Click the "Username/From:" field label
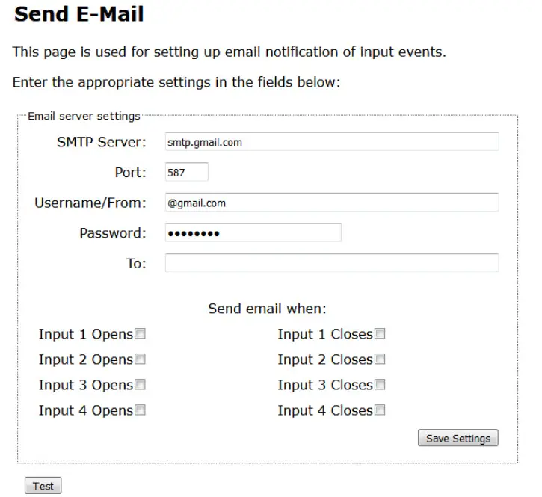Image resolution: width=542 pixels, height=497 pixels. coord(90,203)
